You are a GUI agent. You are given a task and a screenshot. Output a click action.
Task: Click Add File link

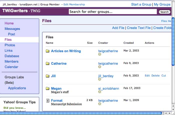(x=118, y=28)
